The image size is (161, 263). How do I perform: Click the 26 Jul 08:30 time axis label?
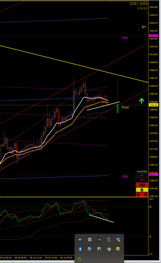(x=21, y=258)
